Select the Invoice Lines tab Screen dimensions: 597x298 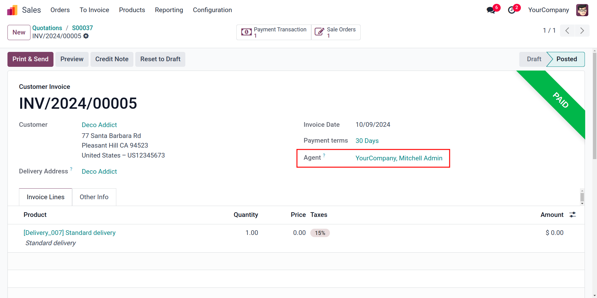point(46,197)
